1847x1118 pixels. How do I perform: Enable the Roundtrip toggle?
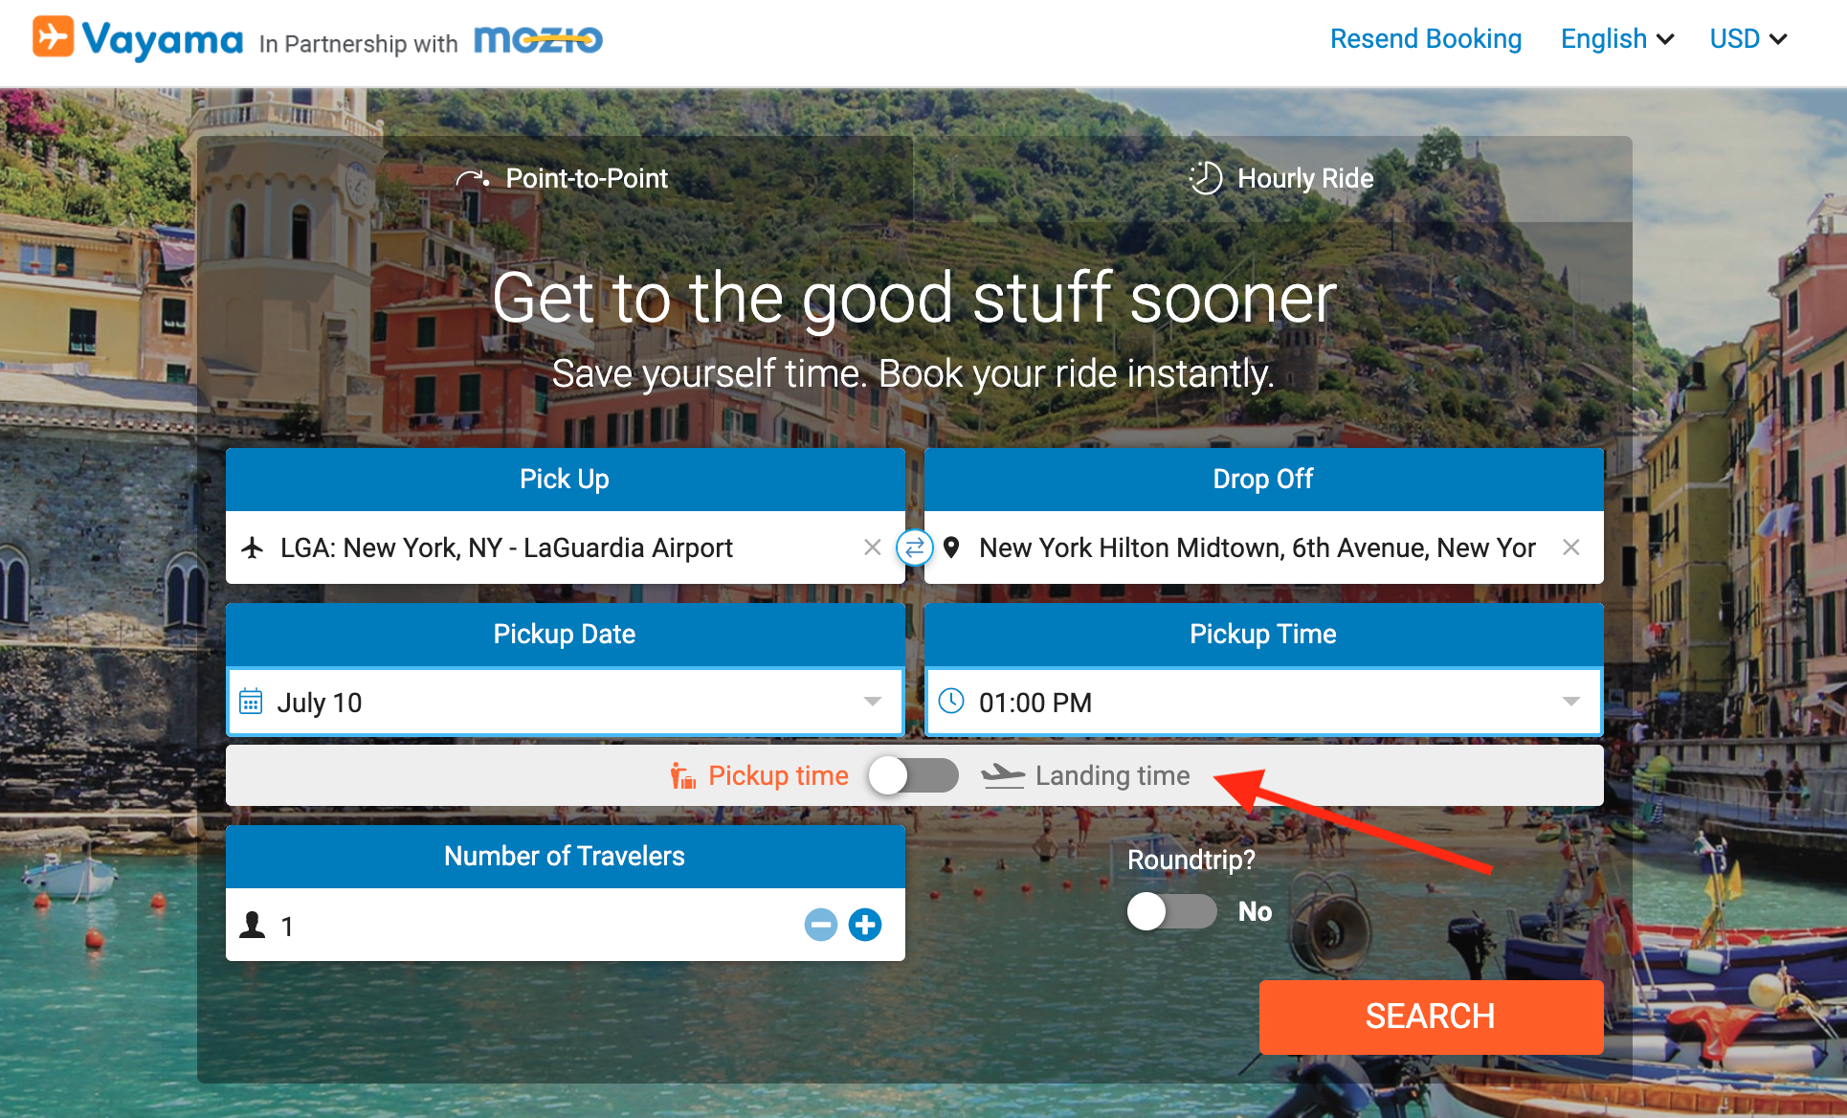[1172, 911]
